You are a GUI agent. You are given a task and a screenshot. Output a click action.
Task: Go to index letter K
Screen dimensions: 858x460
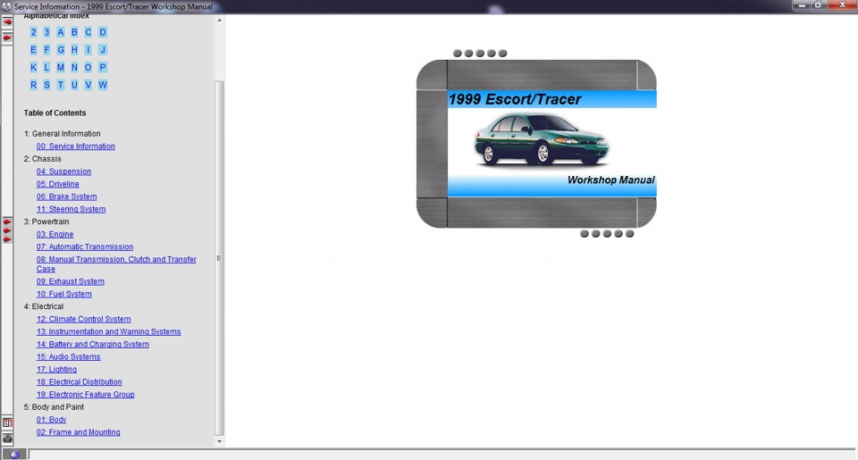coord(33,67)
